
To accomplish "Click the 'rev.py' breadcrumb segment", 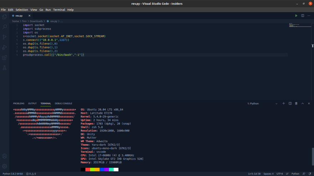I will point(52,21).
